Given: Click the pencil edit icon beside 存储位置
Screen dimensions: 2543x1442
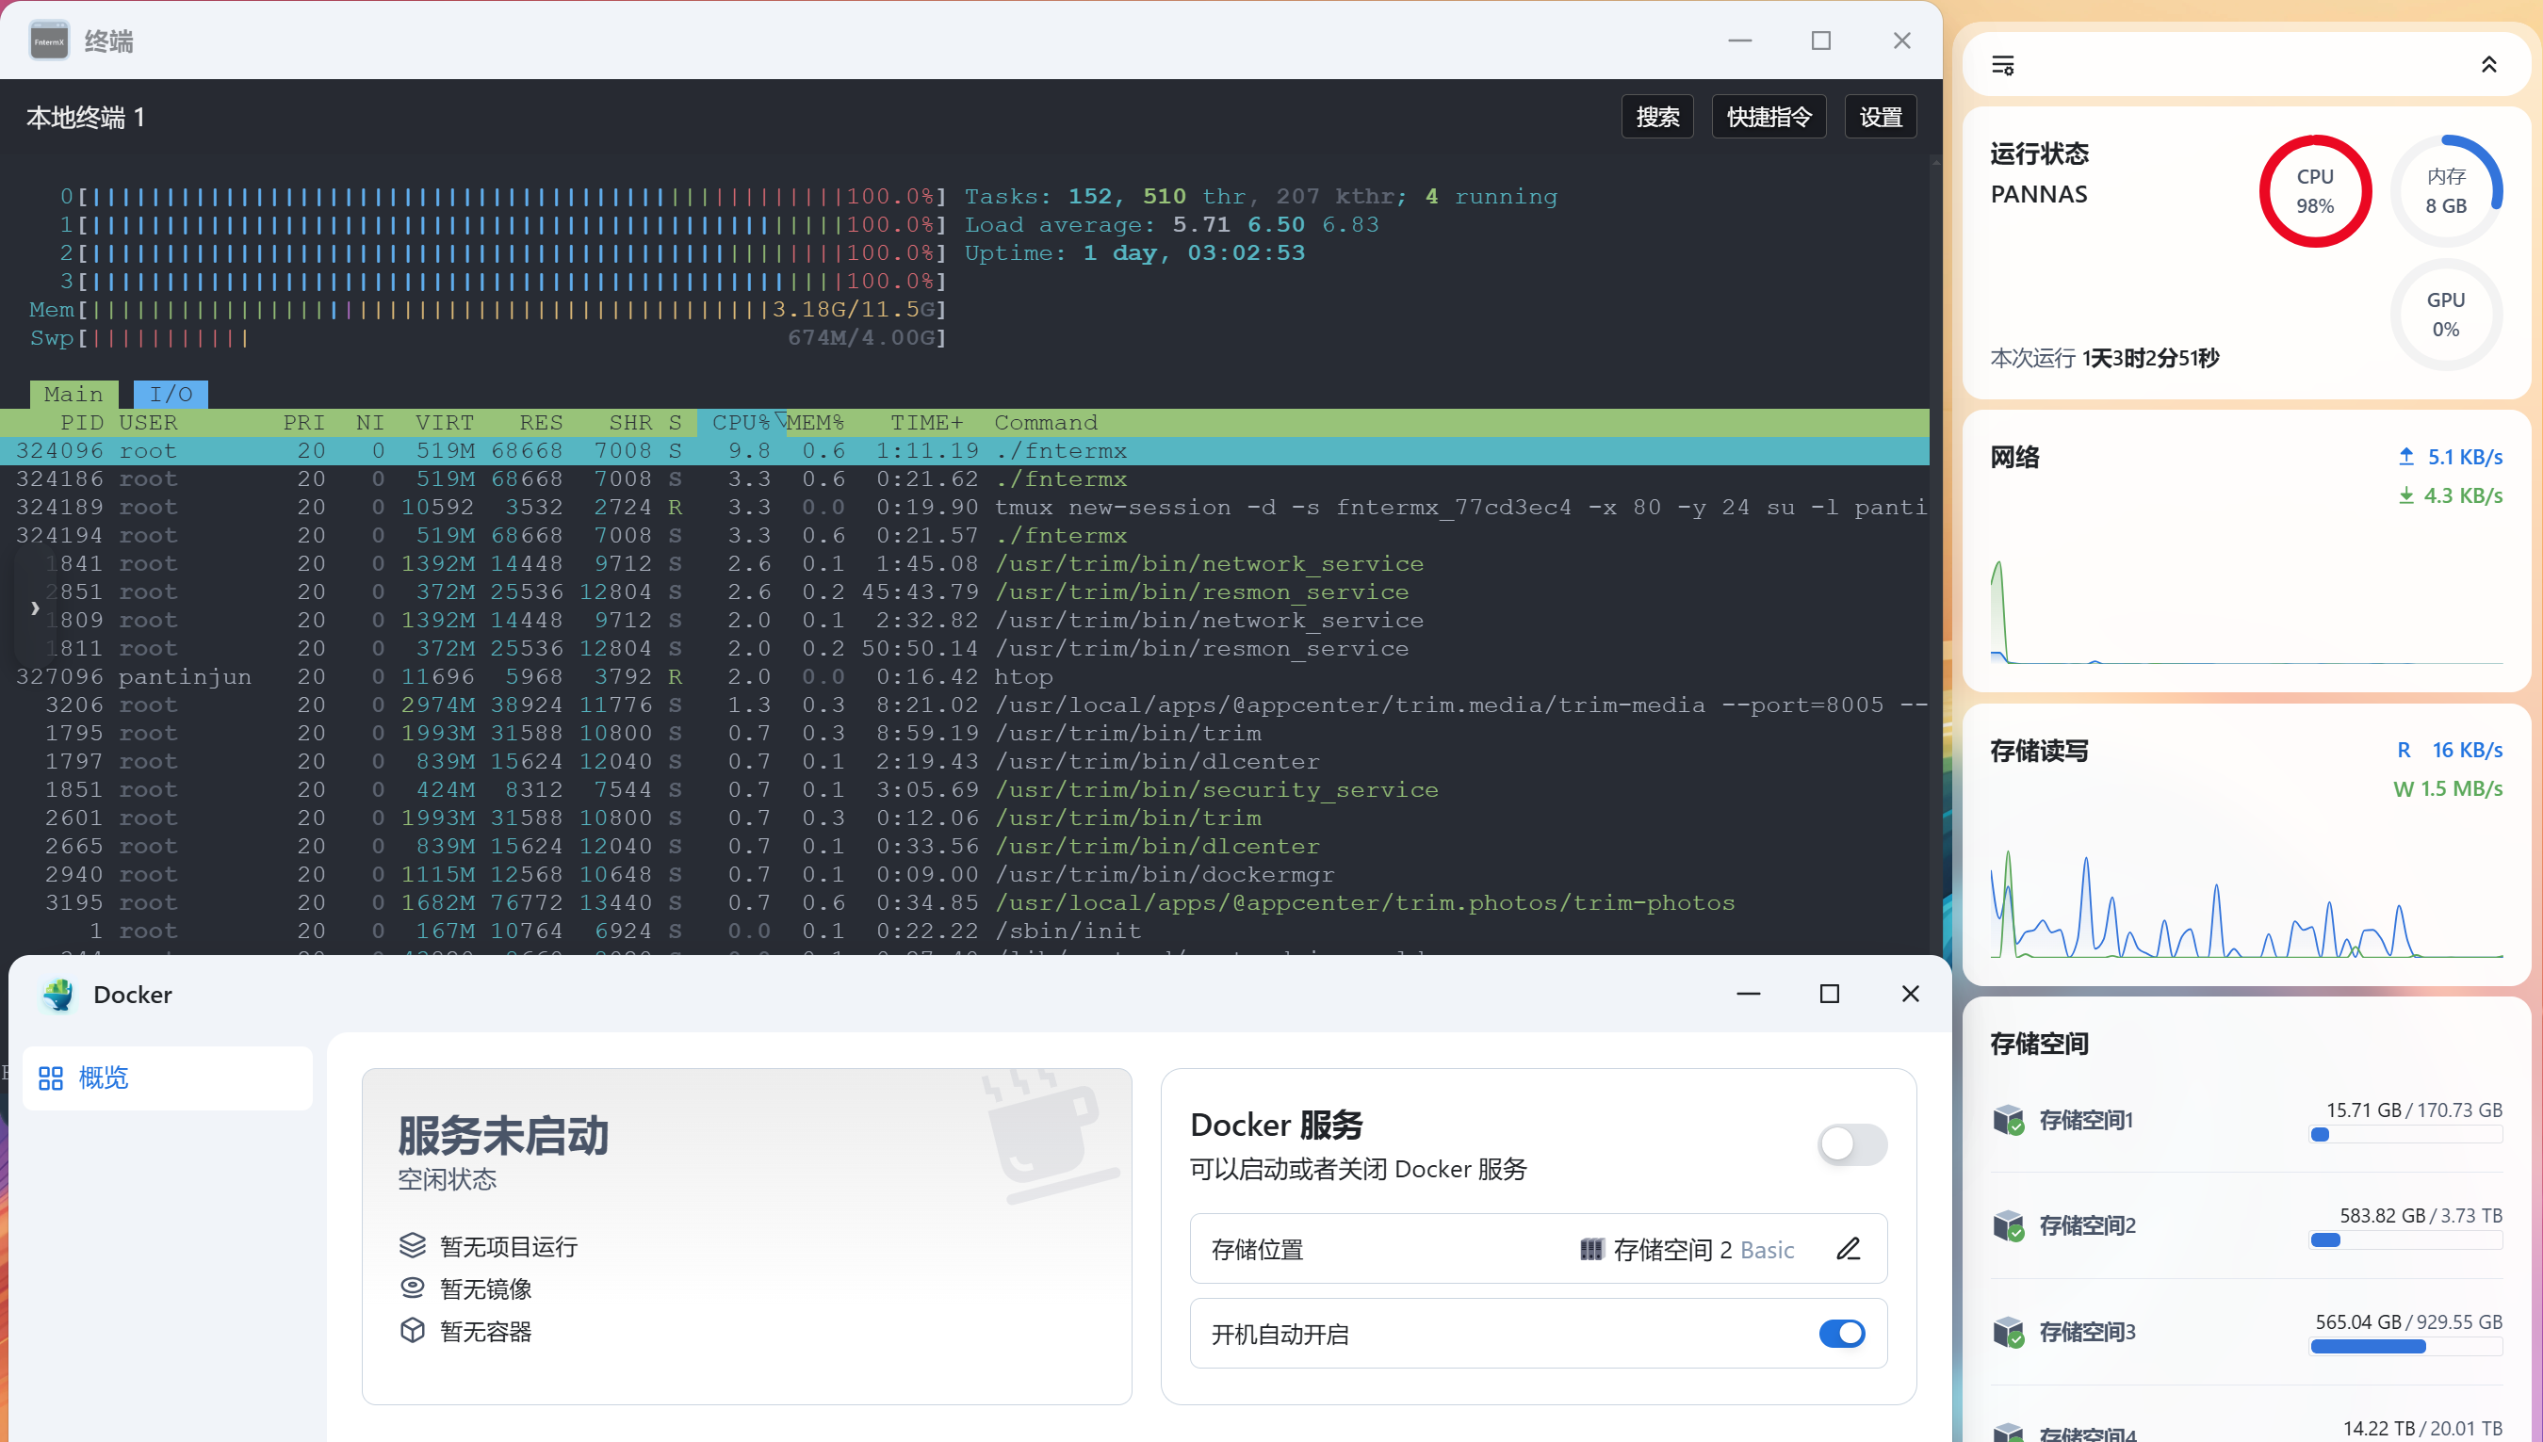Looking at the screenshot, I should click(1848, 1249).
